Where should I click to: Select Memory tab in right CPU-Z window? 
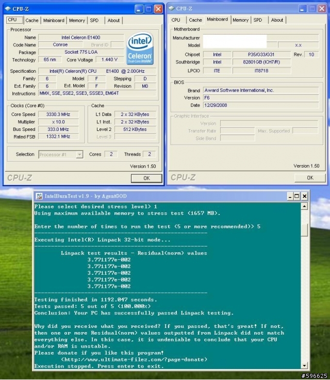(x=241, y=20)
